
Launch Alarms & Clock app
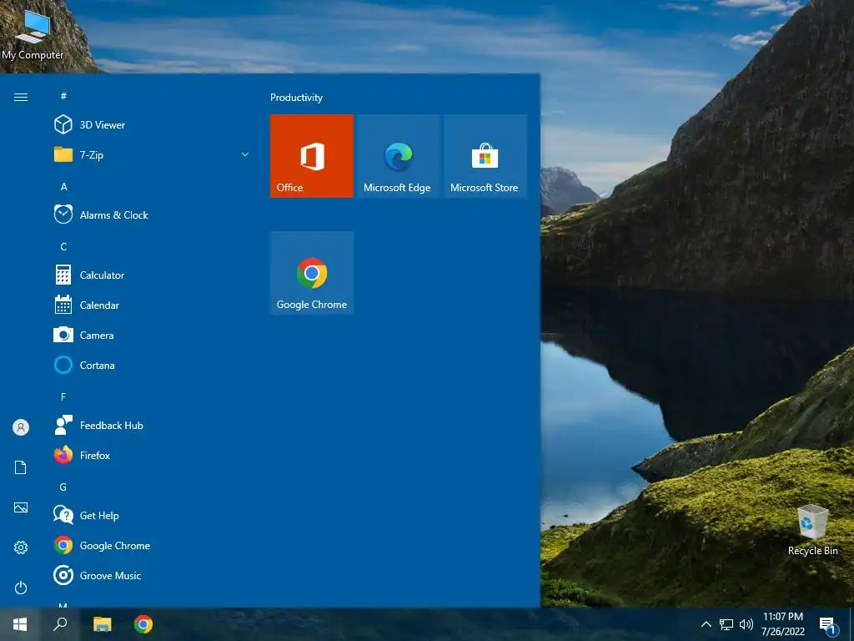point(151,215)
